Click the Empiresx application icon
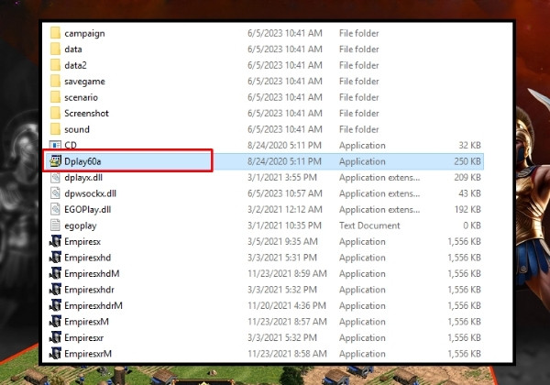550x385 pixels. (x=55, y=242)
